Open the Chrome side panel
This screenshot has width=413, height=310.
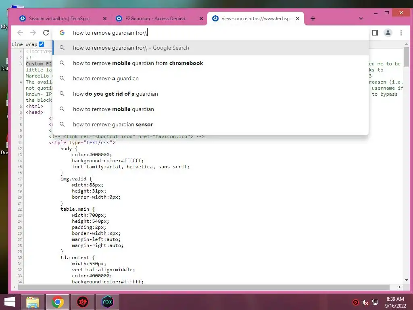(x=375, y=33)
